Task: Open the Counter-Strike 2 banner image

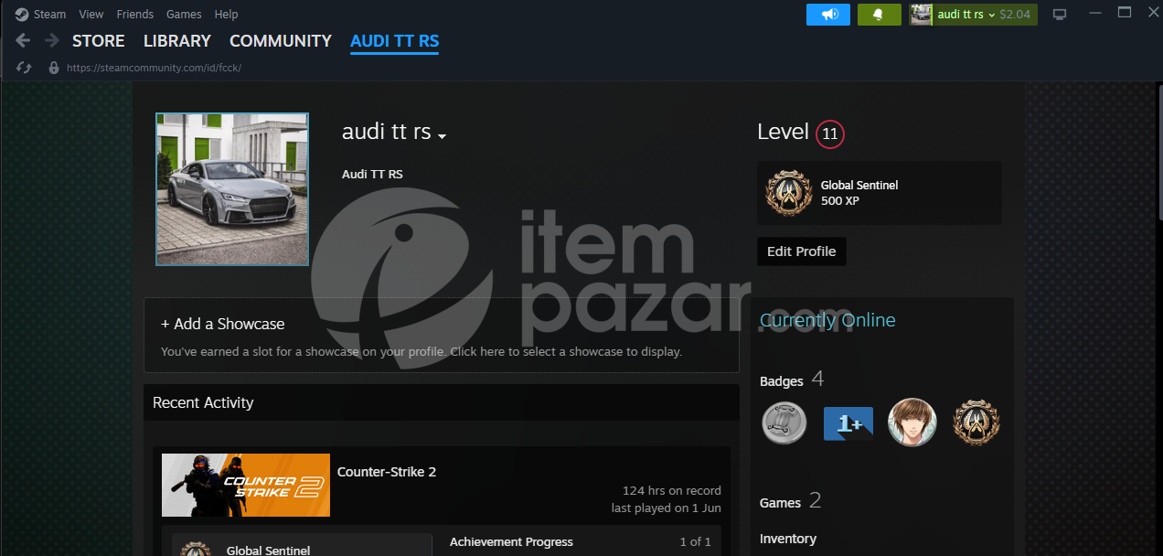Action: (x=246, y=485)
